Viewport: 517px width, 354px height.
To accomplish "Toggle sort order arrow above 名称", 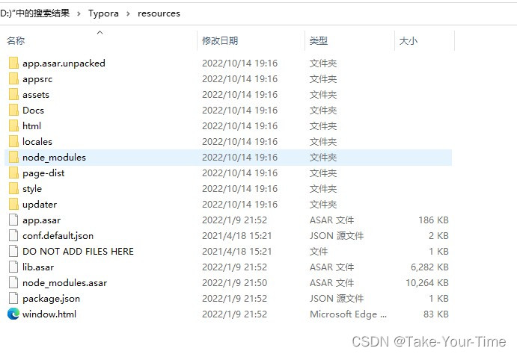I will 100,32.
